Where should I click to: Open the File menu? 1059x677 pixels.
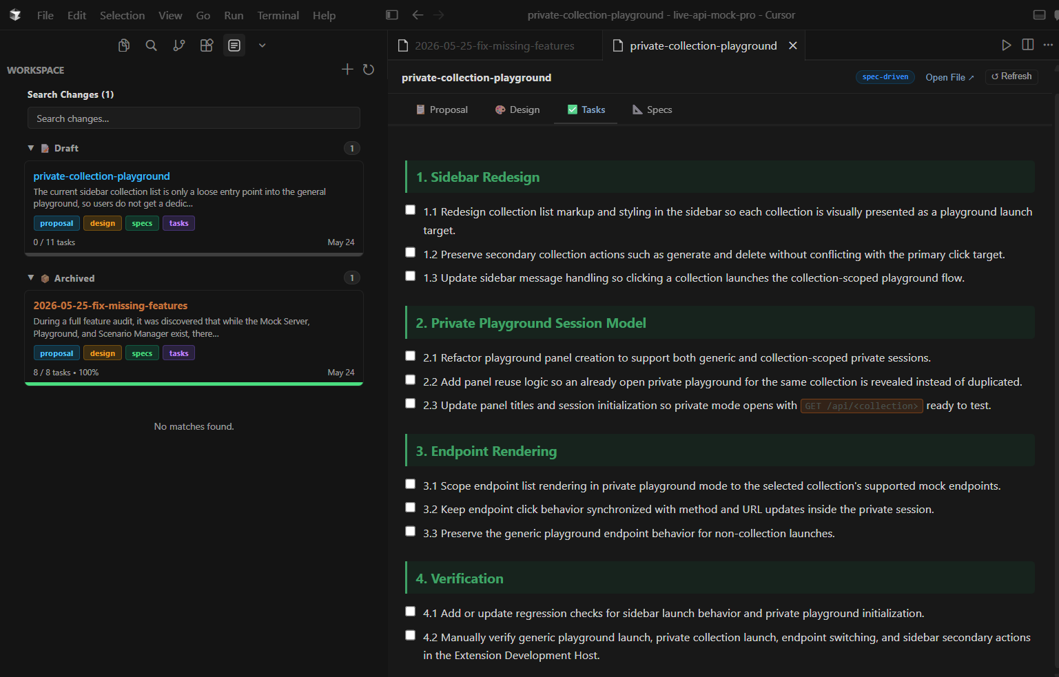pos(45,15)
